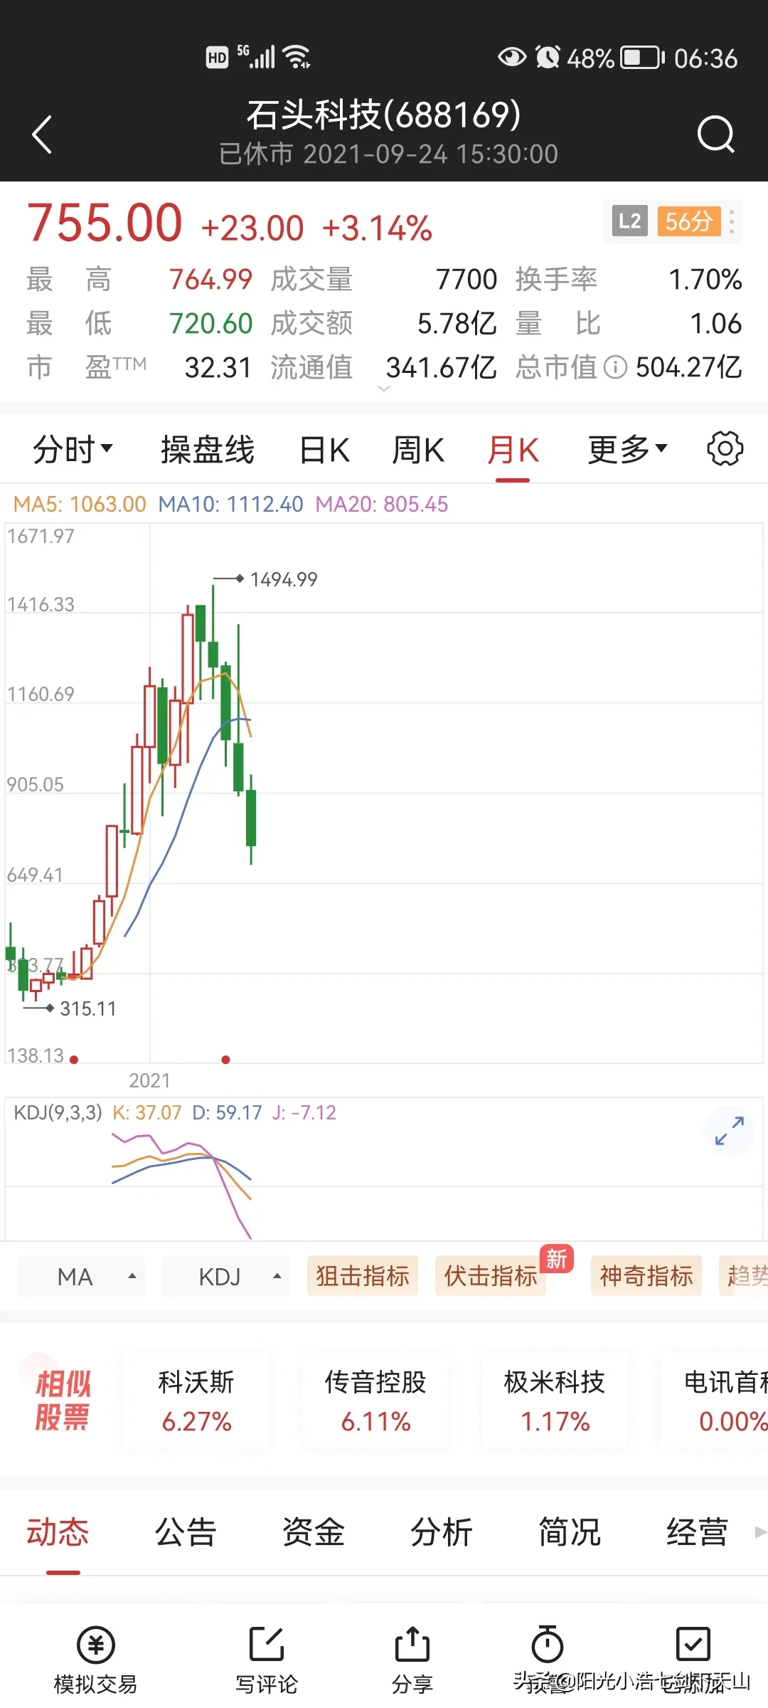Tap the back arrow icon
Image resolution: width=768 pixels, height=1708 pixels.
[x=43, y=134]
